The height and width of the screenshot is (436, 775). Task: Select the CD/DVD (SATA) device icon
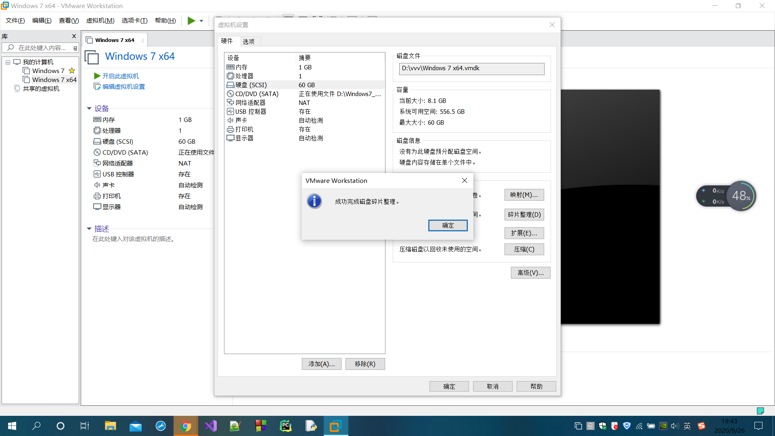230,94
